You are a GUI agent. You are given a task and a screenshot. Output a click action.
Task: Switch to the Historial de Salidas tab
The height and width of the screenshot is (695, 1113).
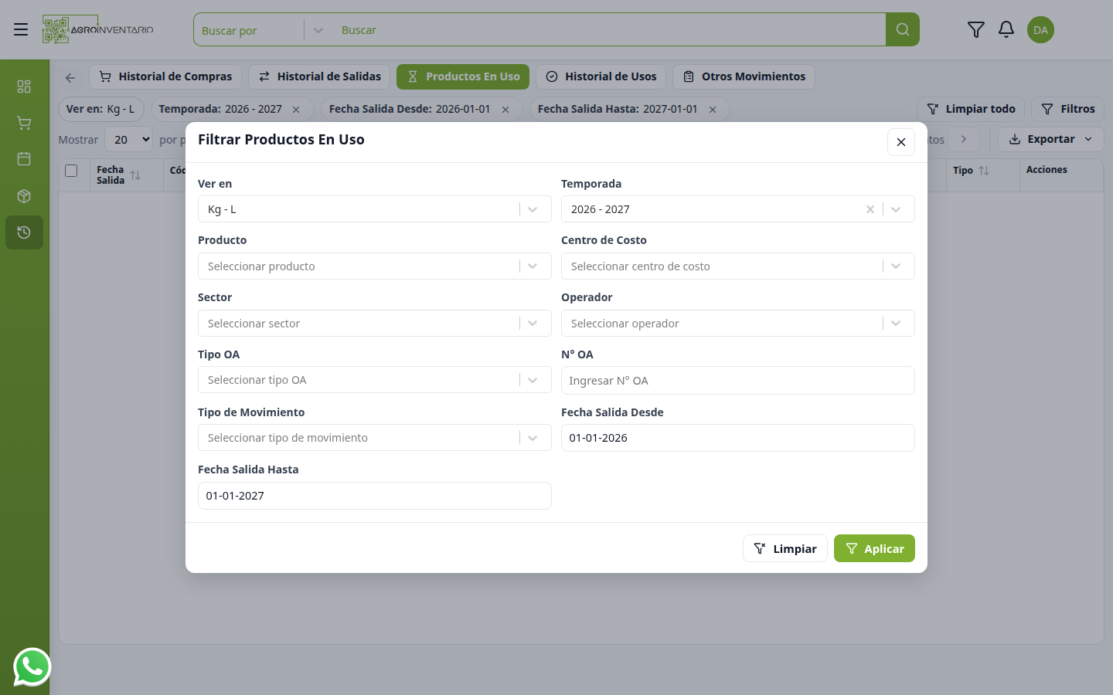[319, 76]
